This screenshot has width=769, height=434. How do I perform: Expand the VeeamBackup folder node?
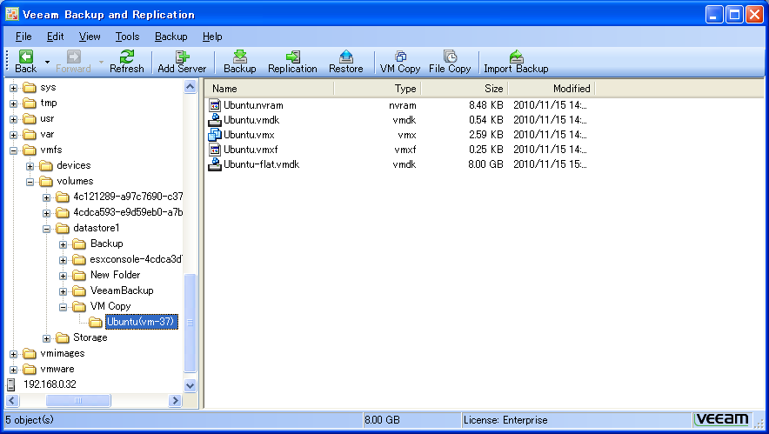tap(63, 291)
